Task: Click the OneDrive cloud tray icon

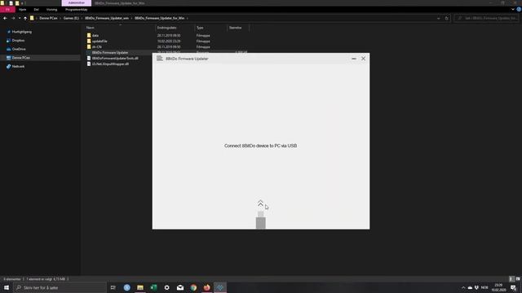Action: click(x=470, y=287)
